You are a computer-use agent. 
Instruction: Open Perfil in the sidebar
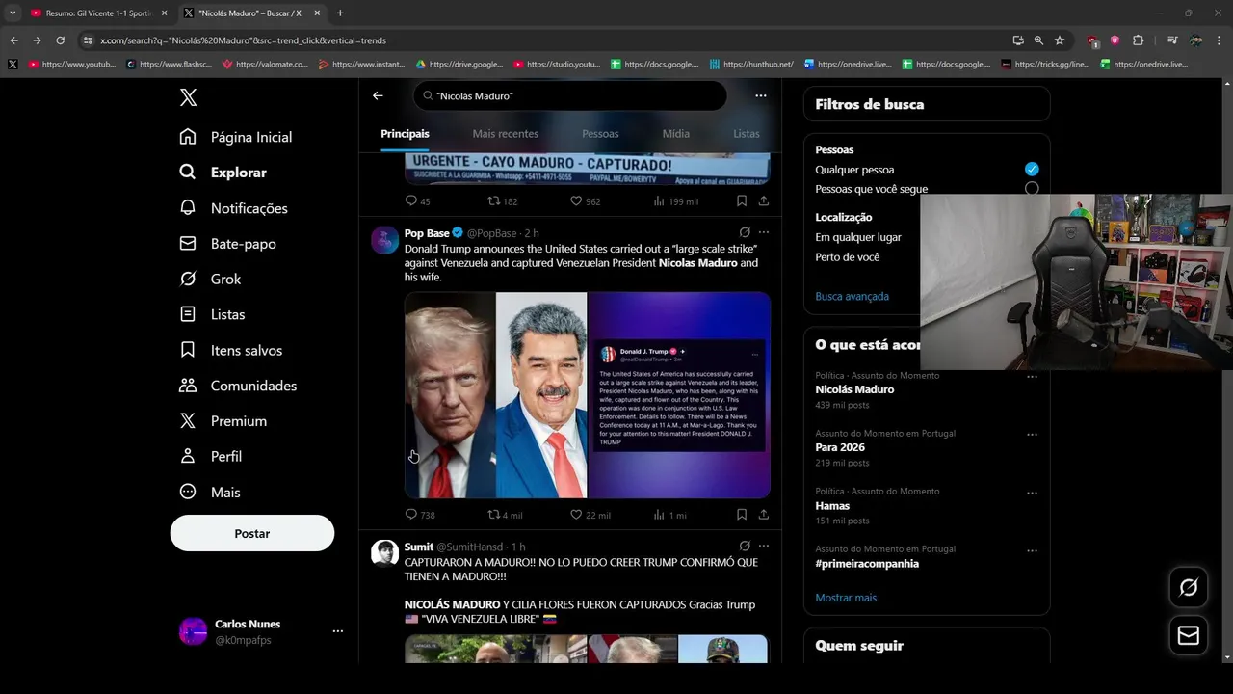click(211, 456)
